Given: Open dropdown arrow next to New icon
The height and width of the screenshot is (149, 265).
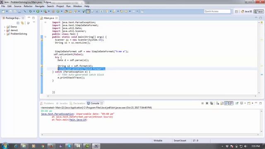Looking at the screenshot, I should point(7,12).
